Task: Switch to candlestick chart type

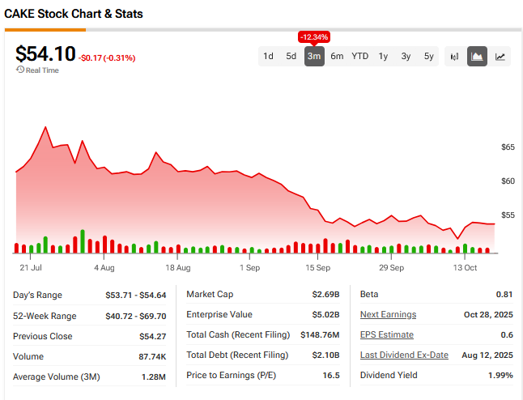Action: point(454,57)
